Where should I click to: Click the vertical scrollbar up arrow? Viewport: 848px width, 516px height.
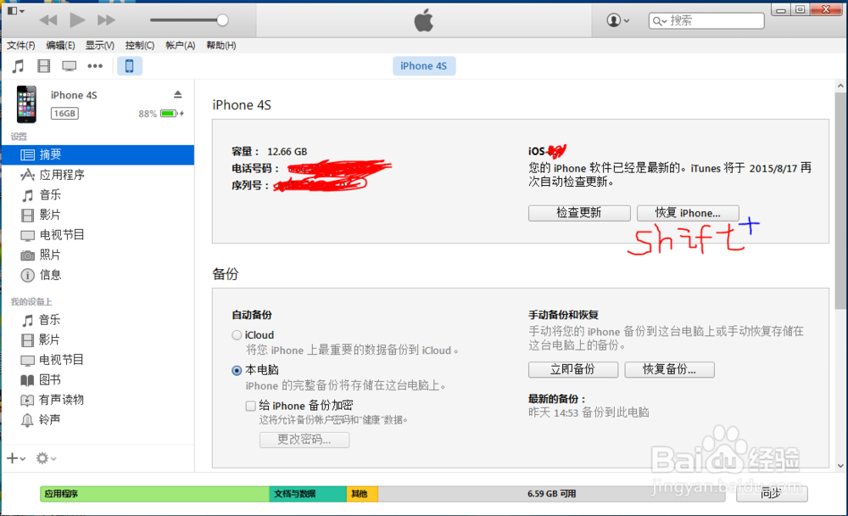[840, 86]
